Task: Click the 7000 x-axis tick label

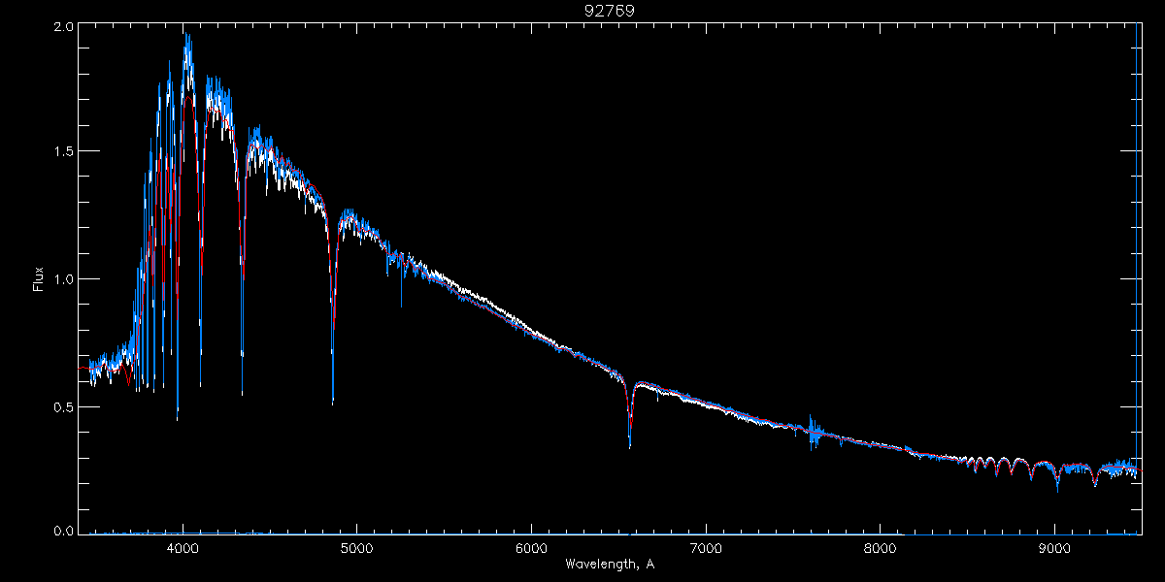Action: point(706,547)
